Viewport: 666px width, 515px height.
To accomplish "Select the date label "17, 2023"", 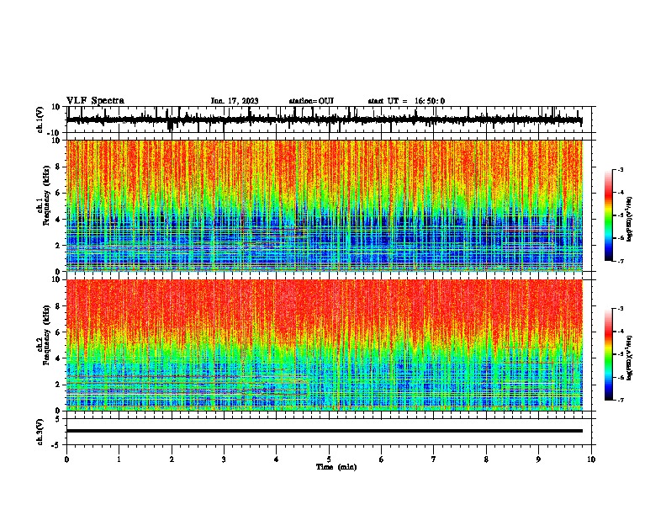I will point(241,101).
